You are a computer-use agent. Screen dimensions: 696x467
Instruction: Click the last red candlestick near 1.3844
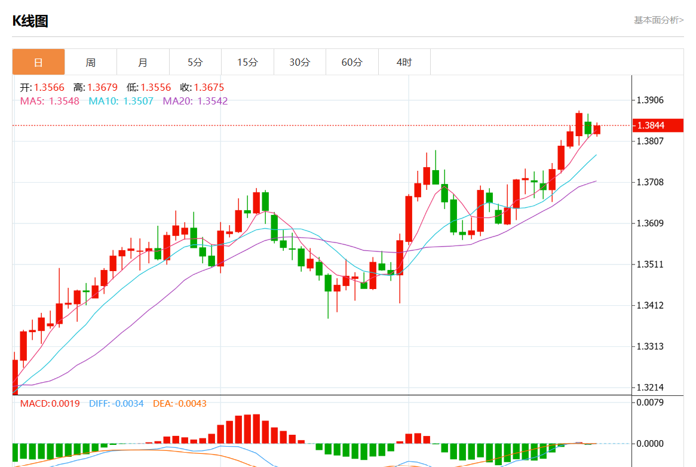(597, 130)
